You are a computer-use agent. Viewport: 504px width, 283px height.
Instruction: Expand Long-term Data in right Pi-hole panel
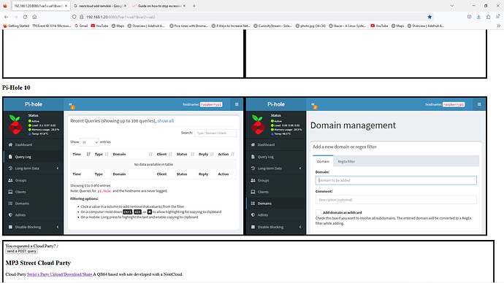point(276,168)
